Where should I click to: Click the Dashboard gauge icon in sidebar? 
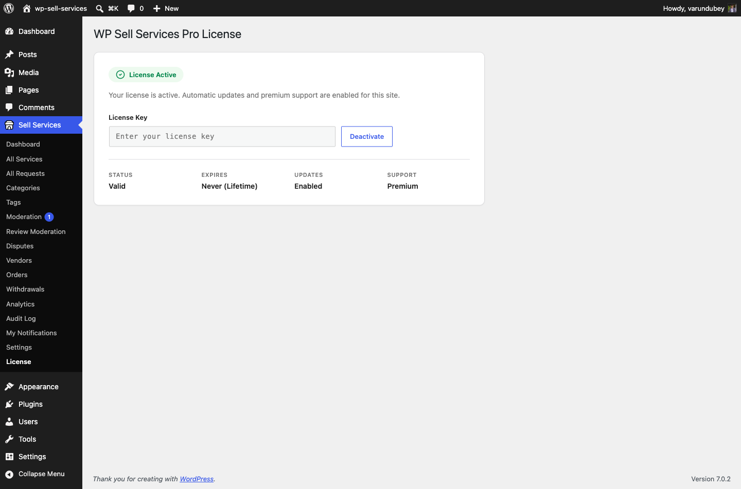click(x=9, y=31)
